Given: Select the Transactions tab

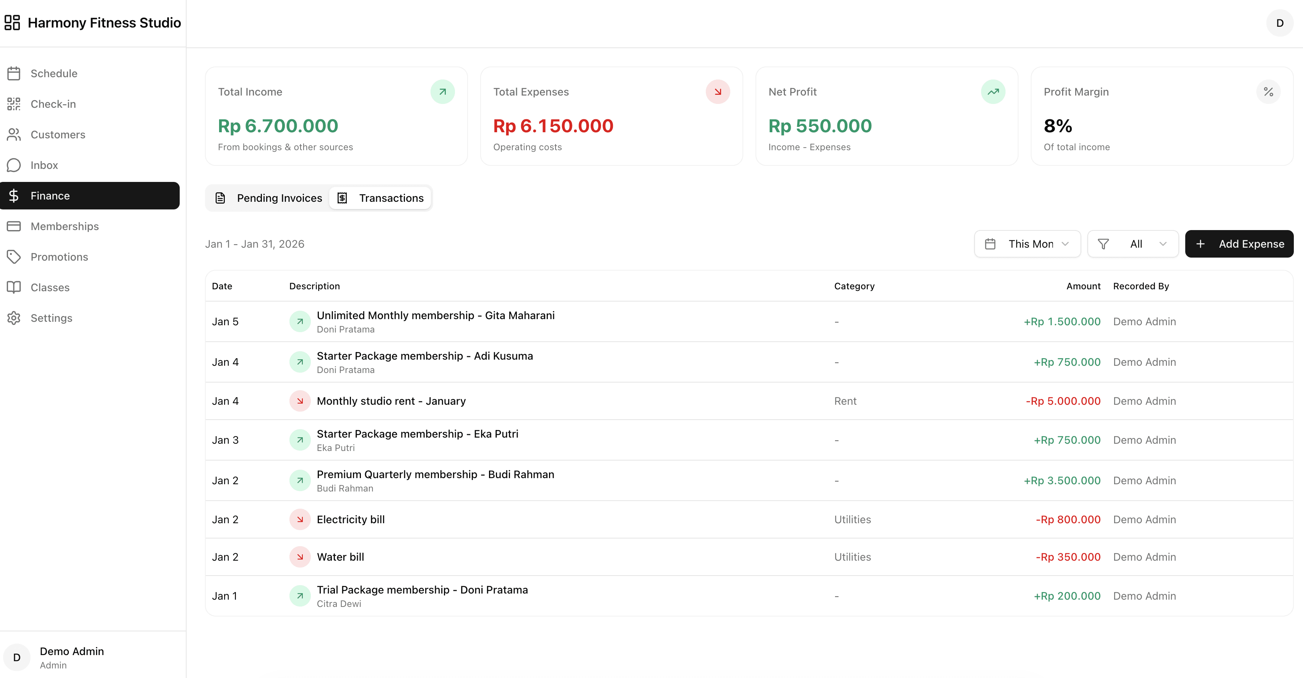Looking at the screenshot, I should click(380, 198).
